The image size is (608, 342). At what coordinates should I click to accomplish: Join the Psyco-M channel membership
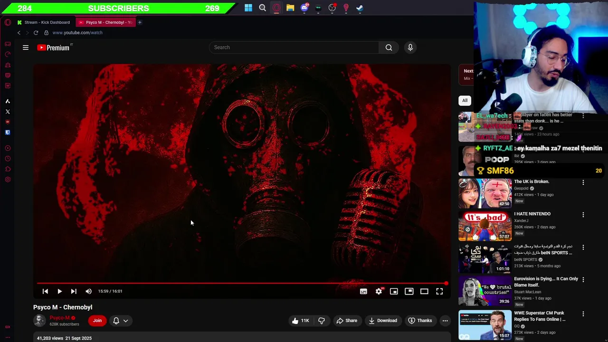coord(97,321)
